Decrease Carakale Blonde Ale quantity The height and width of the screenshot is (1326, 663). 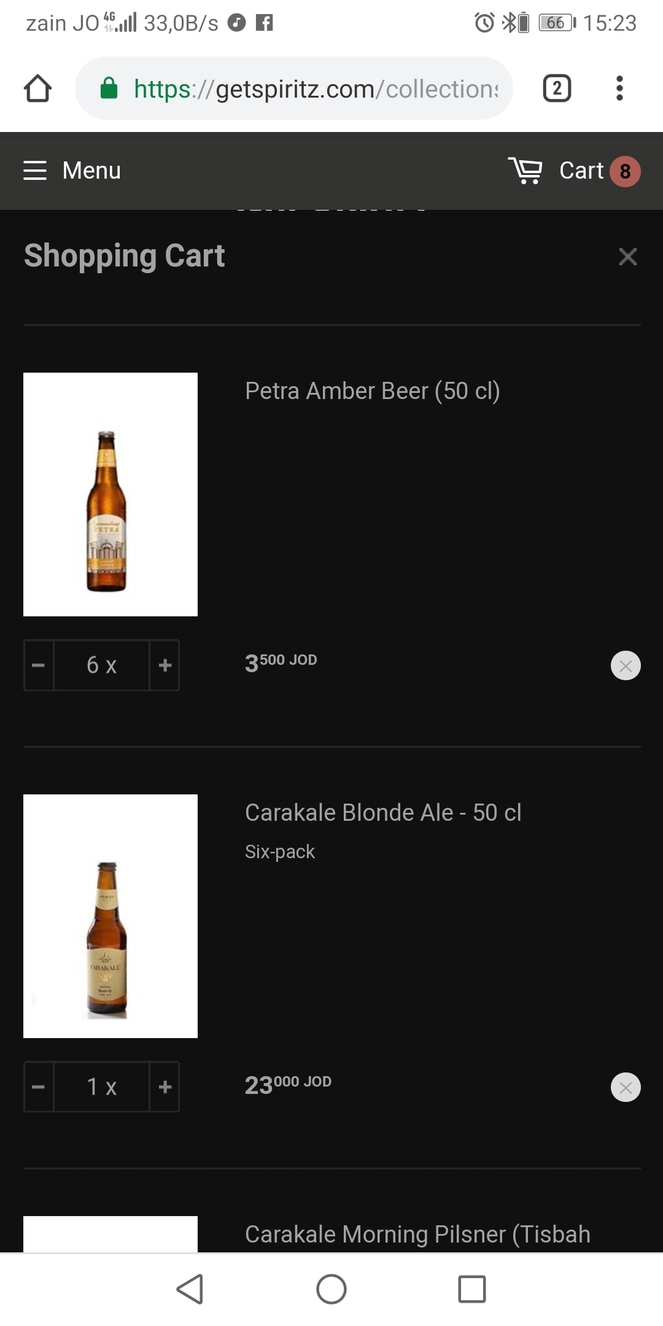[x=39, y=1087]
